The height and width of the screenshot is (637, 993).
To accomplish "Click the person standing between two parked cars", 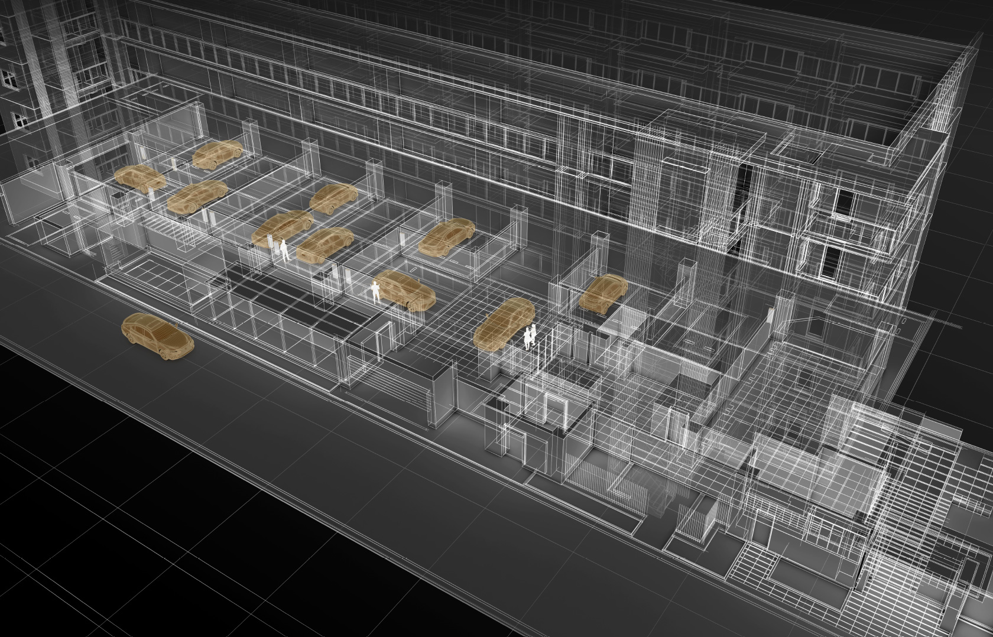I will coord(284,250).
